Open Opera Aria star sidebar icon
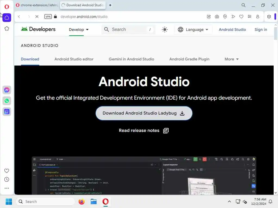Screen dimensions: 278x208 tap(7, 28)
